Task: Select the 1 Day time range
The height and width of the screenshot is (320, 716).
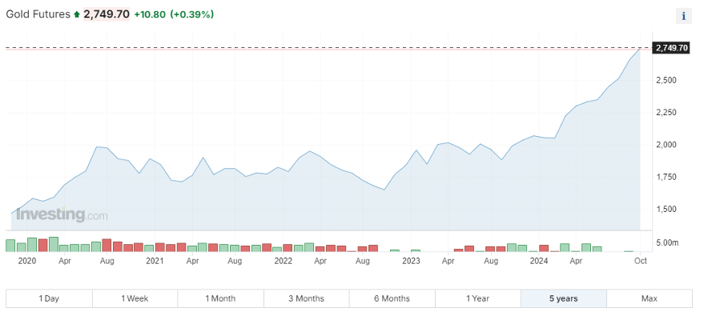Action: tap(49, 298)
